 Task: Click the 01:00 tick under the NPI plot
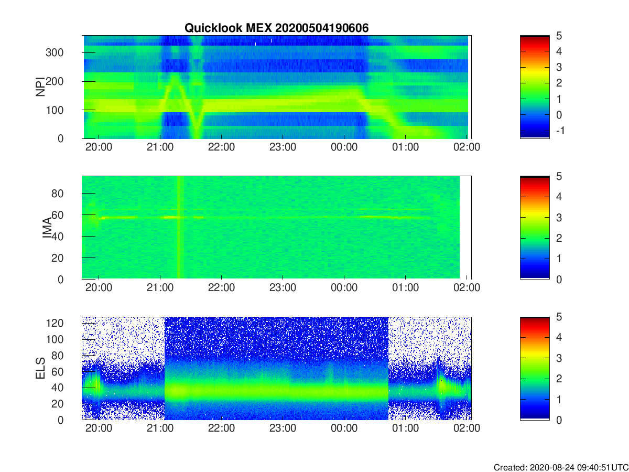coord(405,147)
